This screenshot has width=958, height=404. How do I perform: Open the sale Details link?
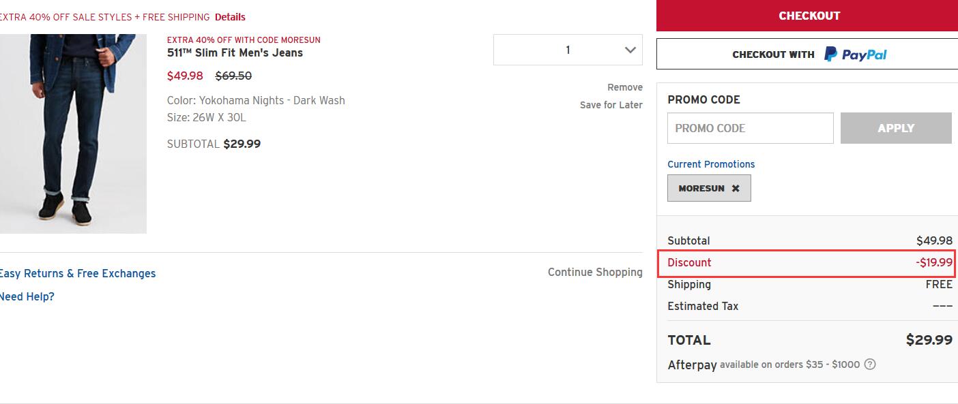(230, 17)
